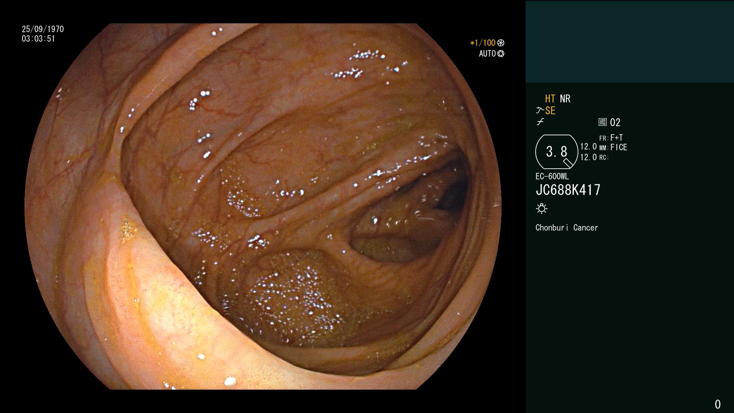Toggle the NR noise reduction indicator
Viewport: 734px width, 413px height.
point(565,99)
